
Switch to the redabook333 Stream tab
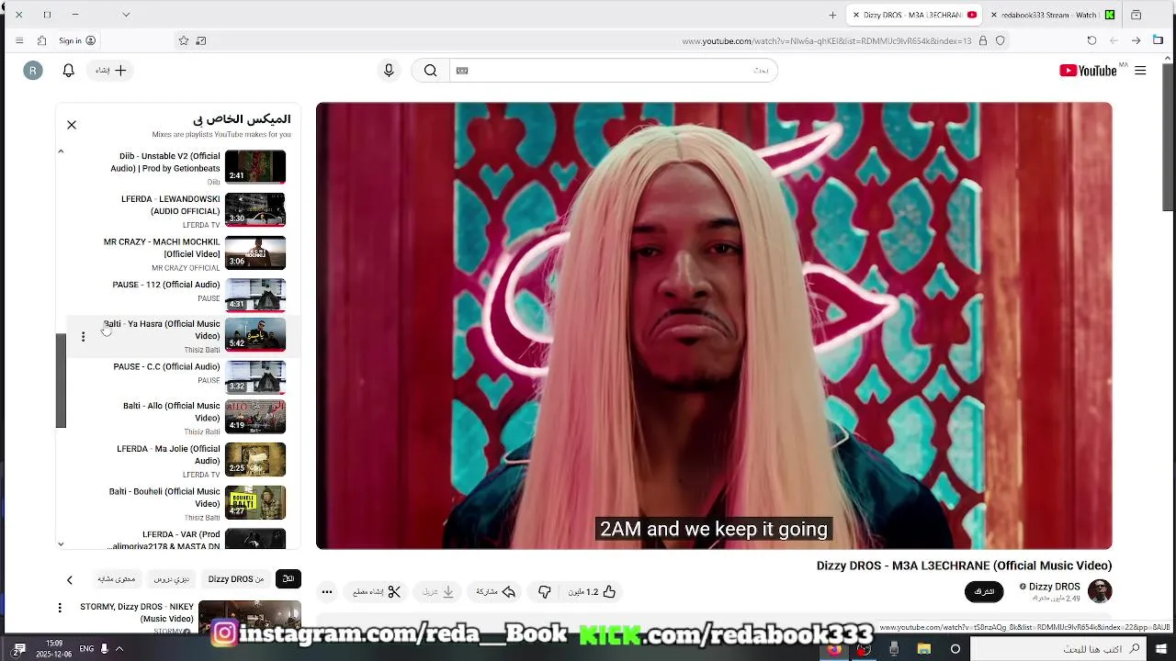pos(1053,15)
